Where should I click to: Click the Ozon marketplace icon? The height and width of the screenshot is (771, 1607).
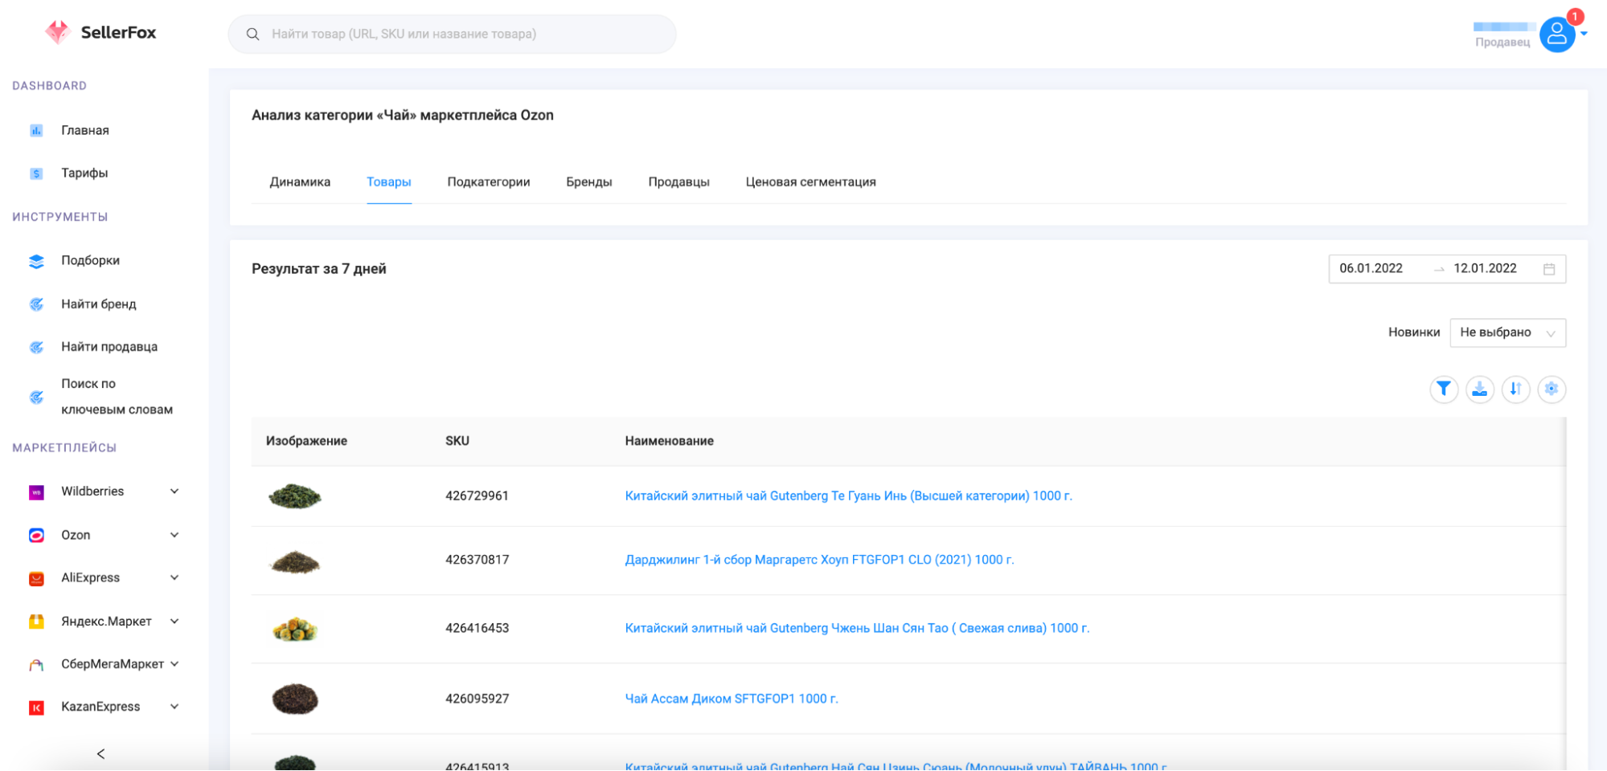[x=36, y=535]
